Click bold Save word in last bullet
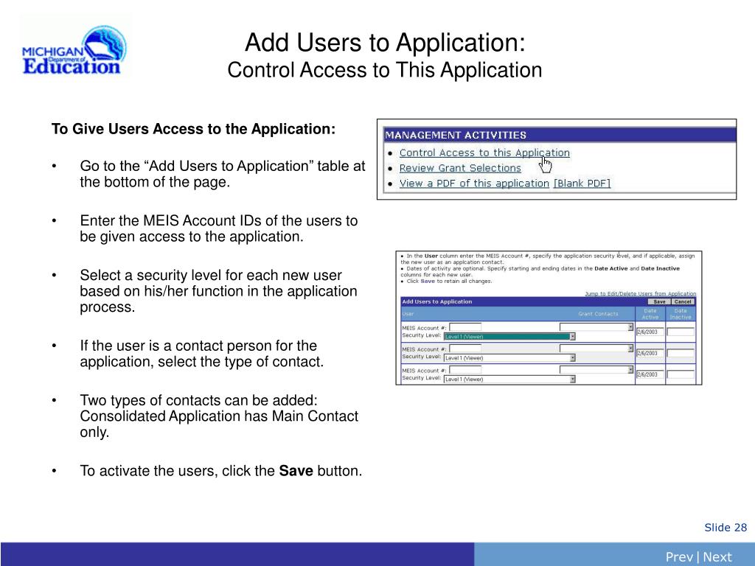 (296, 471)
